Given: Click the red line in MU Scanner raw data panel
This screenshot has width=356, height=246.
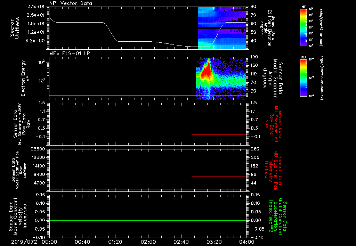Looking at the screenshot, I should click(x=219, y=134).
